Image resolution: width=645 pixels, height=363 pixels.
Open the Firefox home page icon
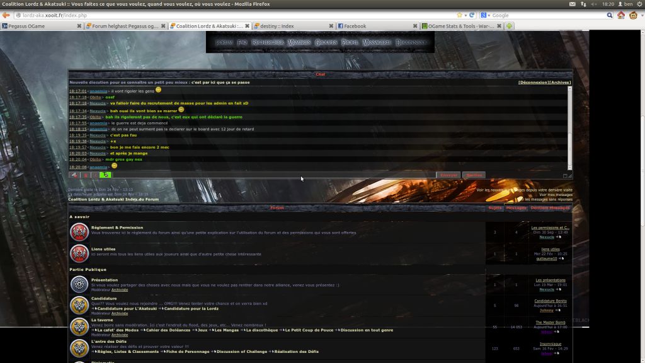pyautogui.click(x=621, y=15)
